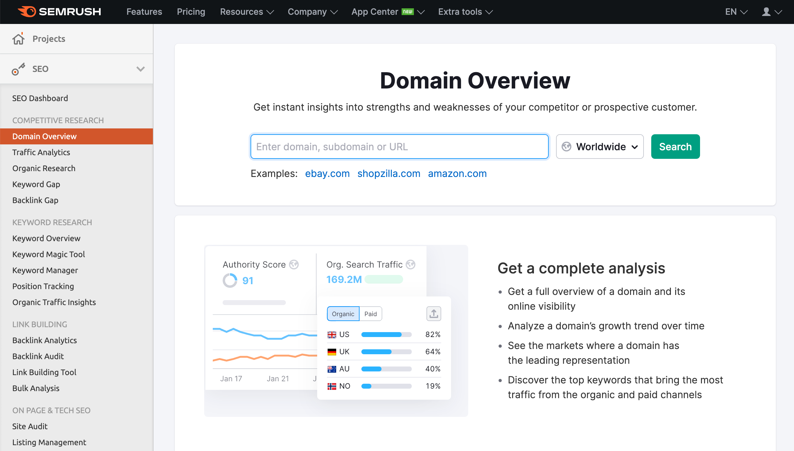The image size is (794, 451).
Task: Open Keyword Manager
Action: click(45, 270)
